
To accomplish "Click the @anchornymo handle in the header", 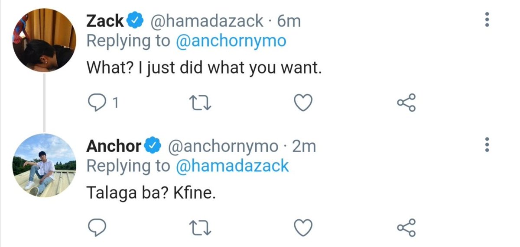I will (x=222, y=146).
